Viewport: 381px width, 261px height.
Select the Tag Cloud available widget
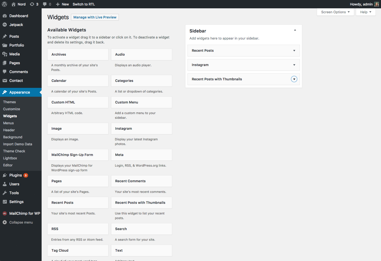78,251
